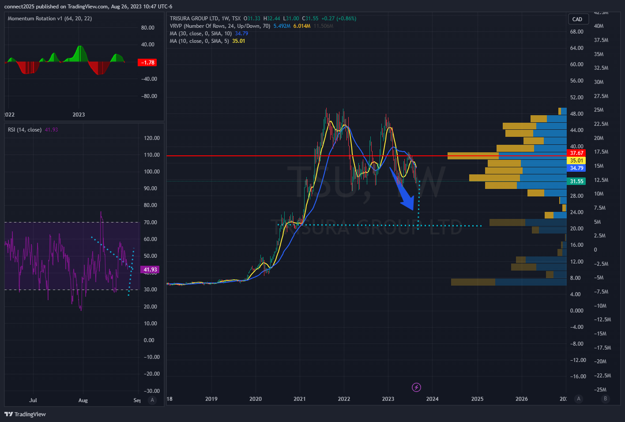The height and width of the screenshot is (422, 625).
Task: Click the 6.014M VRVP down volume value
Action: (x=302, y=26)
